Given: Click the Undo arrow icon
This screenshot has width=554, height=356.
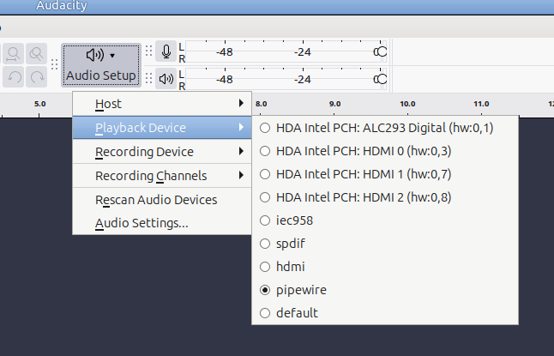Looking at the screenshot, I should (14, 76).
